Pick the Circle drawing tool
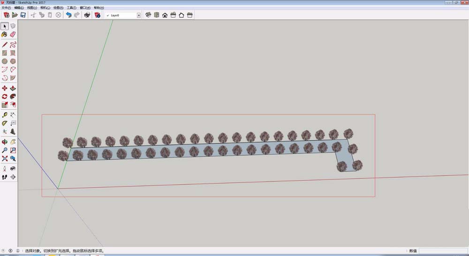The image size is (469, 256). 5,61
